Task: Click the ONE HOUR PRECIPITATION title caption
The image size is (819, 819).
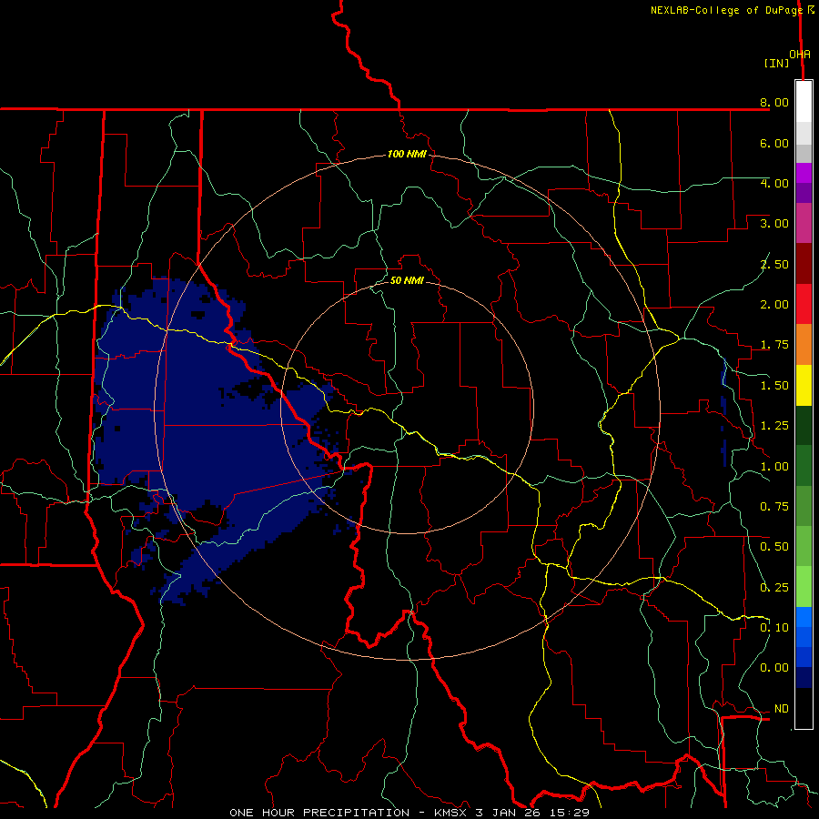Action: (x=409, y=813)
